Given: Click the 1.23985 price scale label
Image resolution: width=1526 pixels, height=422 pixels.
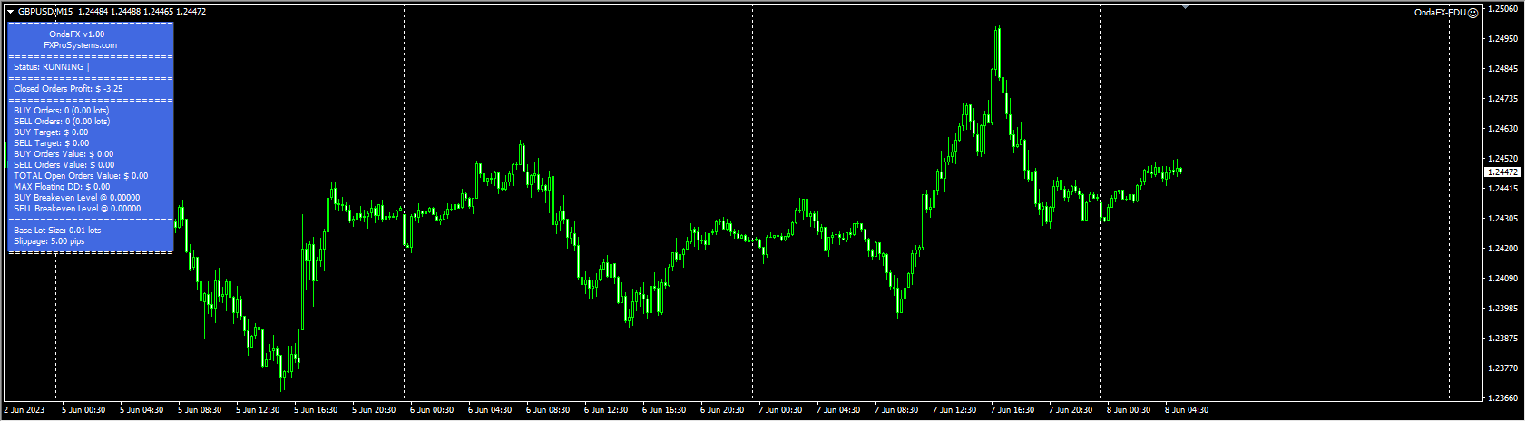Looking at the screenshot, I should [1503, 309].
